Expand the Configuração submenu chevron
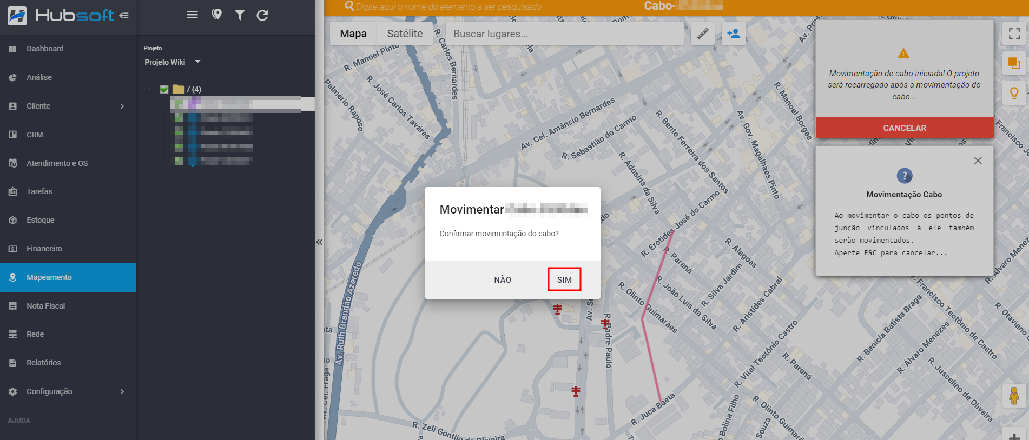 point(122,391)
